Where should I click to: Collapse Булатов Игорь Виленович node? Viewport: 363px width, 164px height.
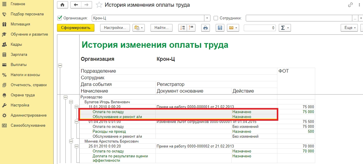tap(71, 102)
